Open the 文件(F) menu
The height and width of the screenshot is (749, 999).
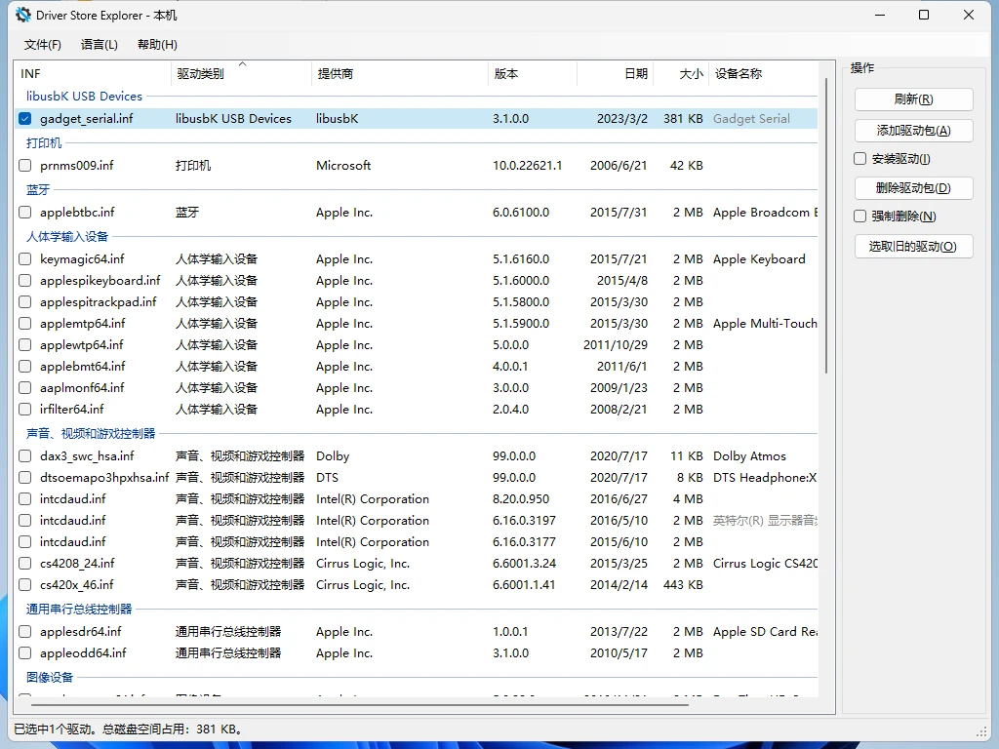43,45
